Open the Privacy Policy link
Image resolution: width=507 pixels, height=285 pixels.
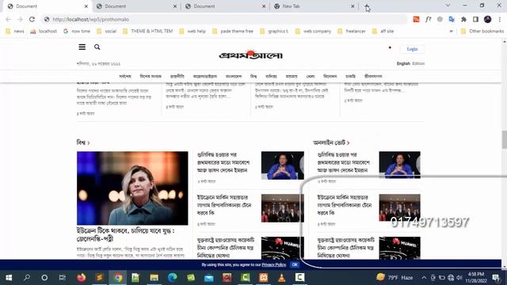pyautogui.click(x=274, y=264)
